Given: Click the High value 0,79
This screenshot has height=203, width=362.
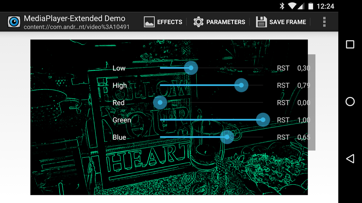Looking at the screenshot, I should [304, 86].
